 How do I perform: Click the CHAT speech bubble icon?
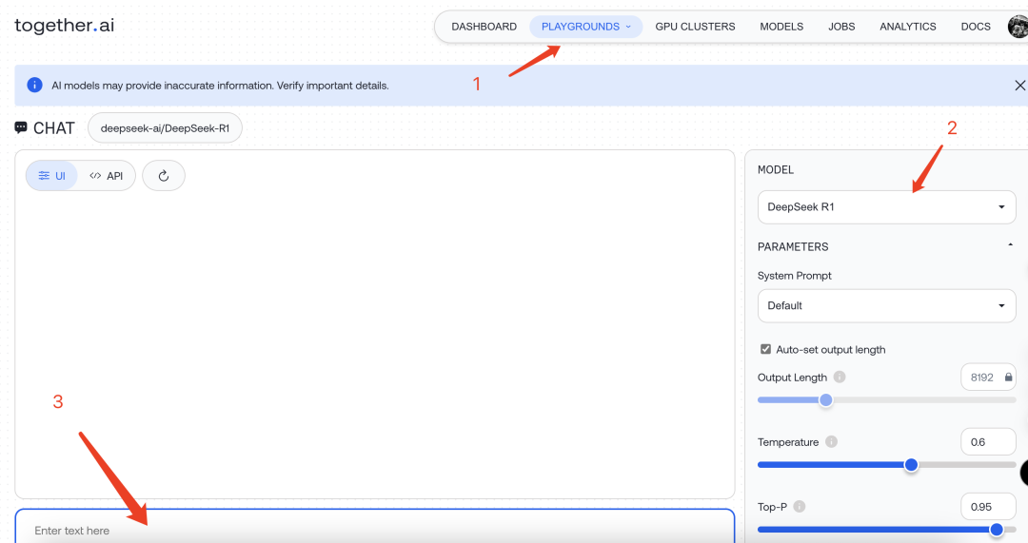pos(21,127)
